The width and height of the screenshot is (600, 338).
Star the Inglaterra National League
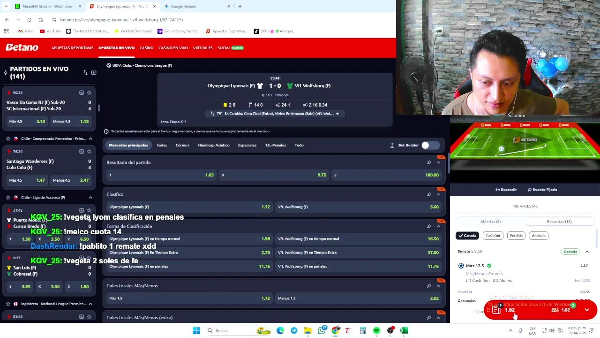(8, 304)
